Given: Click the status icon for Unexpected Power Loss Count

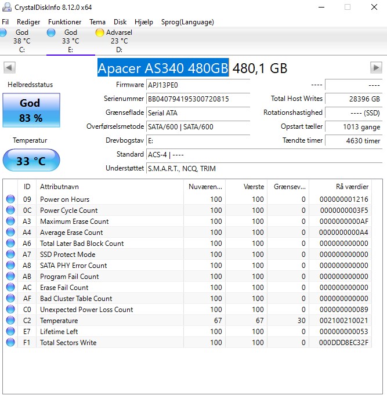Looking at the screenshot, I should click(x=10, y=310).
